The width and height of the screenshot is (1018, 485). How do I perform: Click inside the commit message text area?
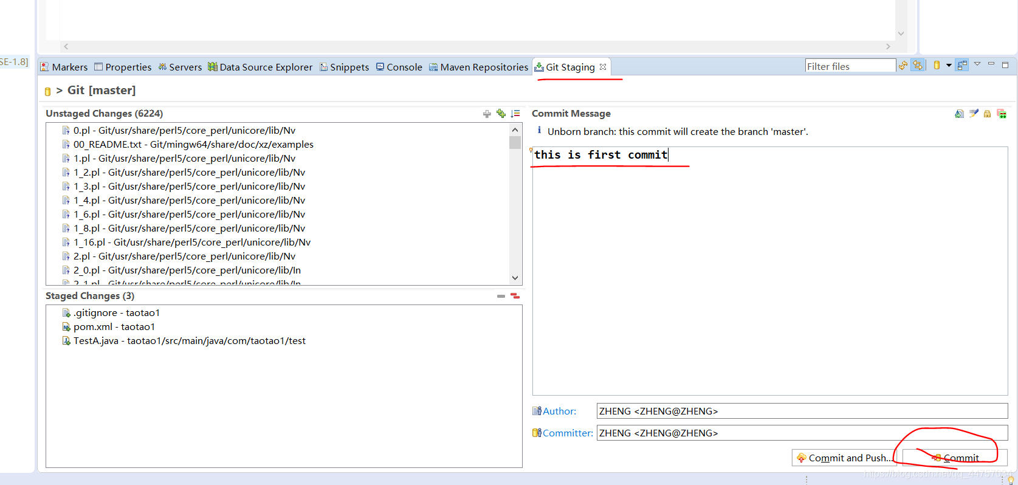(x=770, y=271)
